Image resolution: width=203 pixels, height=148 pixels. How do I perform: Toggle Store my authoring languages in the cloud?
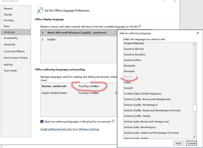42,122
